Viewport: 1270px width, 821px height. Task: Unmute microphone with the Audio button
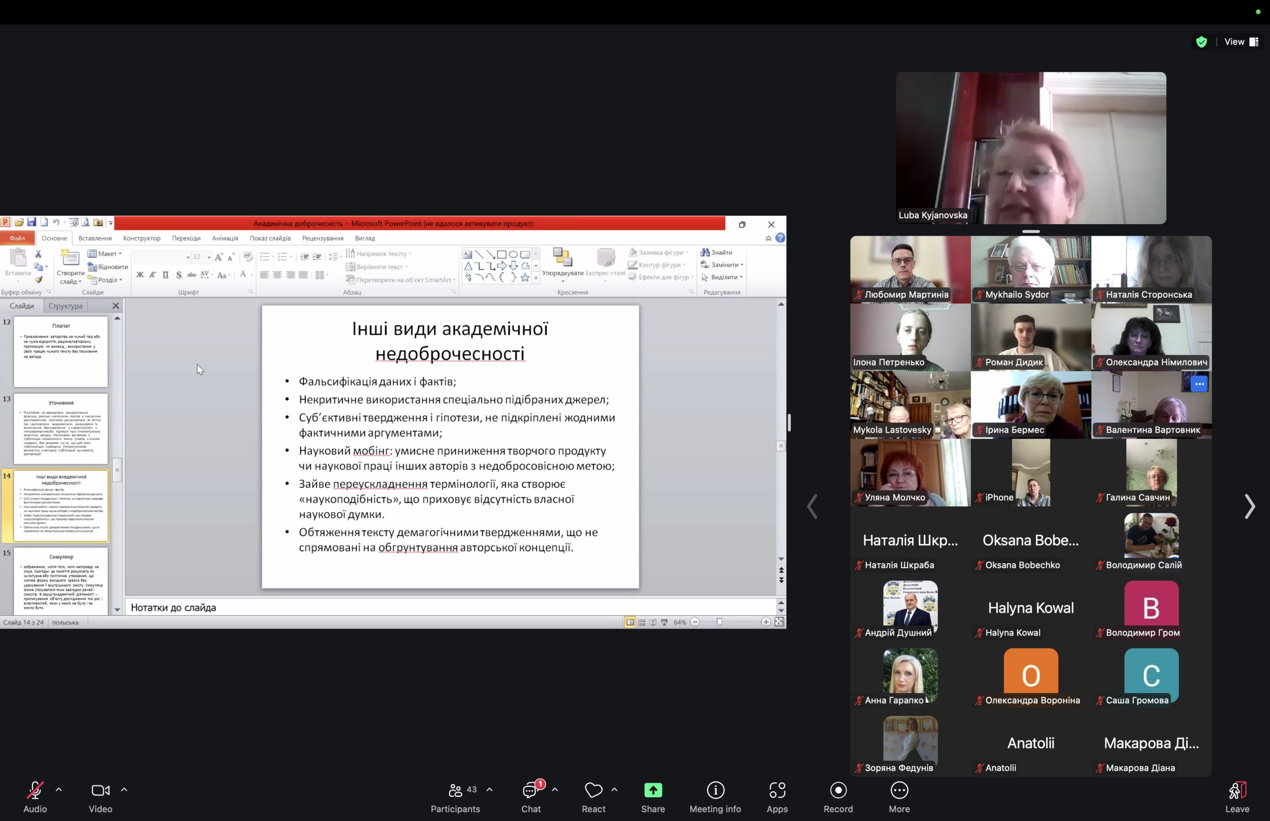(35, 791)
